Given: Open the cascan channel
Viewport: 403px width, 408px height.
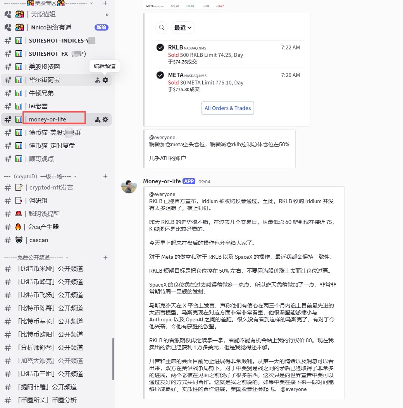Looking at the screenshot, I should point(56,240).
